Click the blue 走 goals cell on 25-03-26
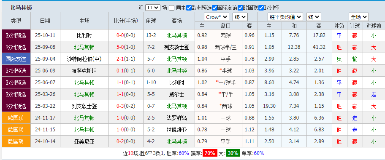 pos(374,94)
